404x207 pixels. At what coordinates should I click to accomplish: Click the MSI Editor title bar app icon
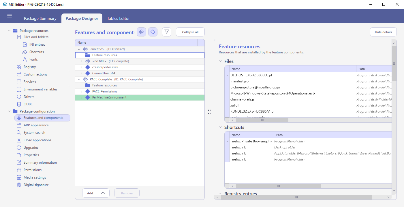click(5, 4)
